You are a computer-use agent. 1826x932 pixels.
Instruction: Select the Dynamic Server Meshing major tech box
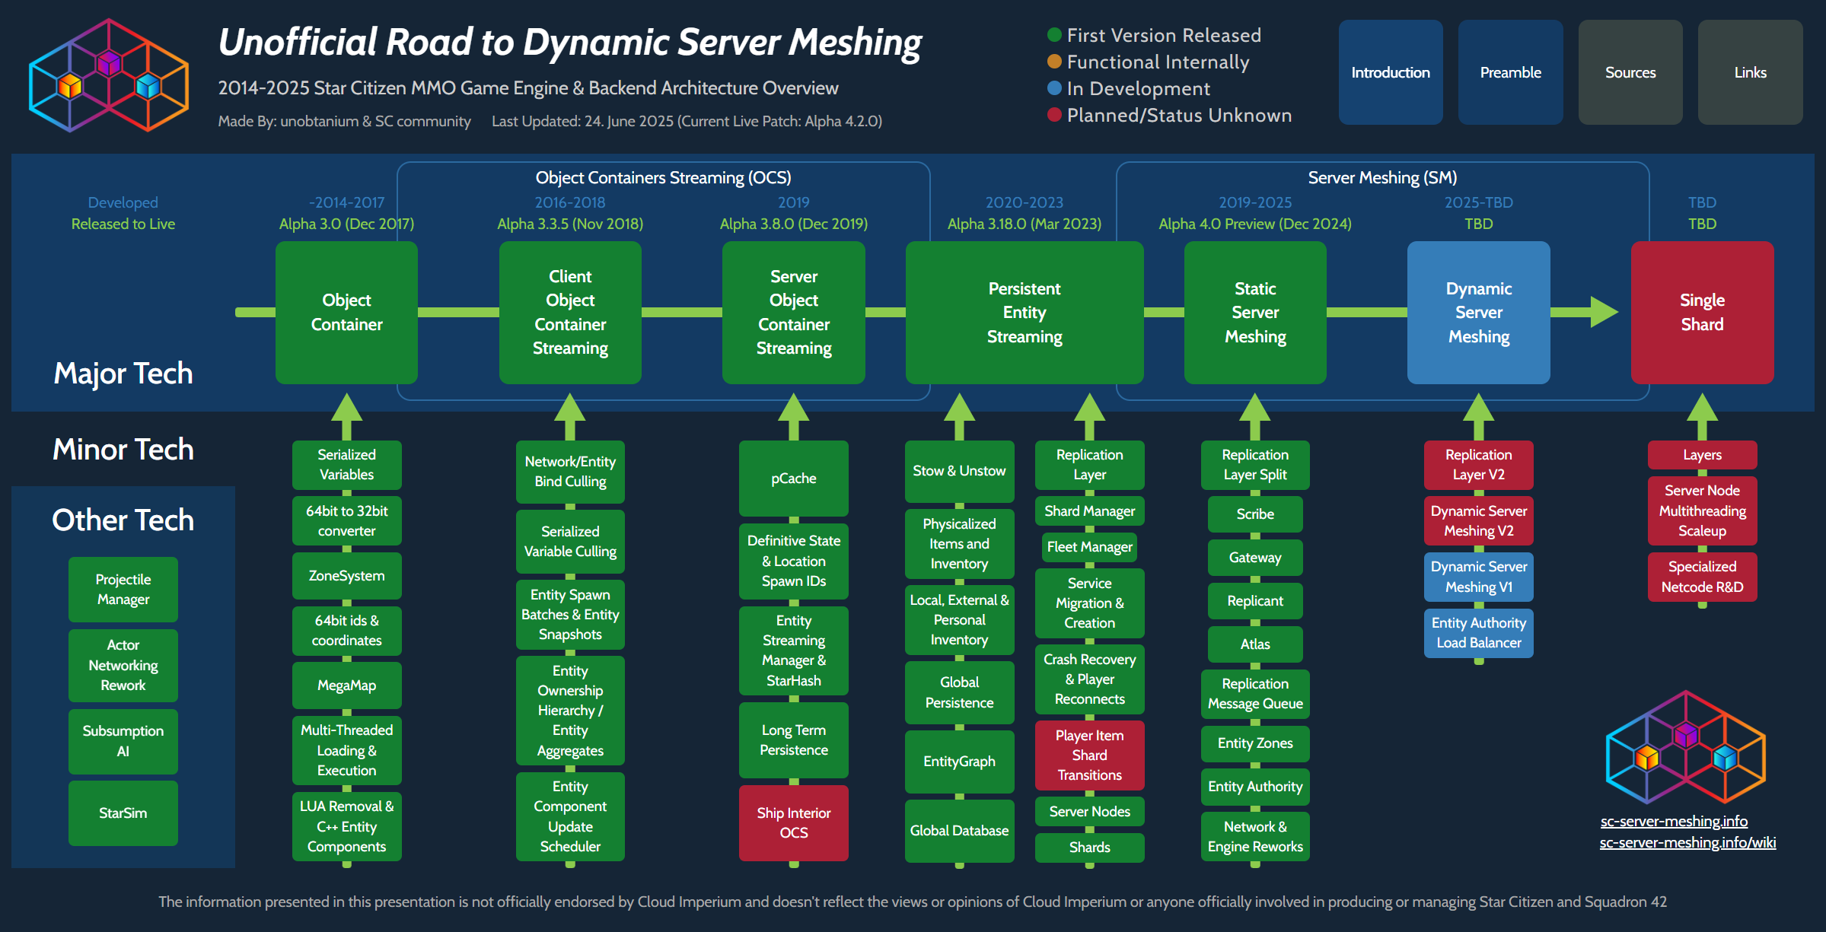point(1478,313)
